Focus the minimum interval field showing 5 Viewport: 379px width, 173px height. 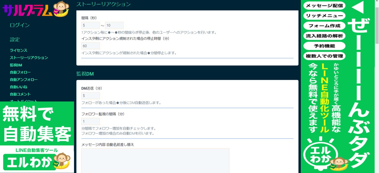pos(91,26)
